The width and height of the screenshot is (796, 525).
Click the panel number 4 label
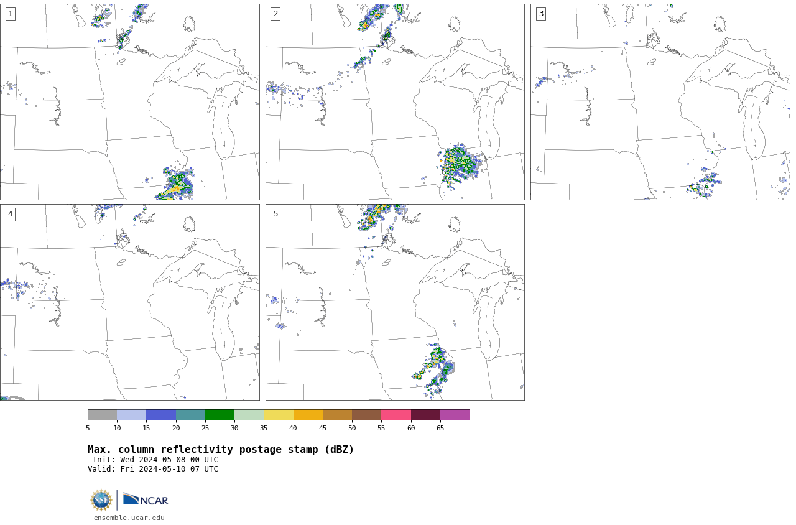(x=10, y=214)
